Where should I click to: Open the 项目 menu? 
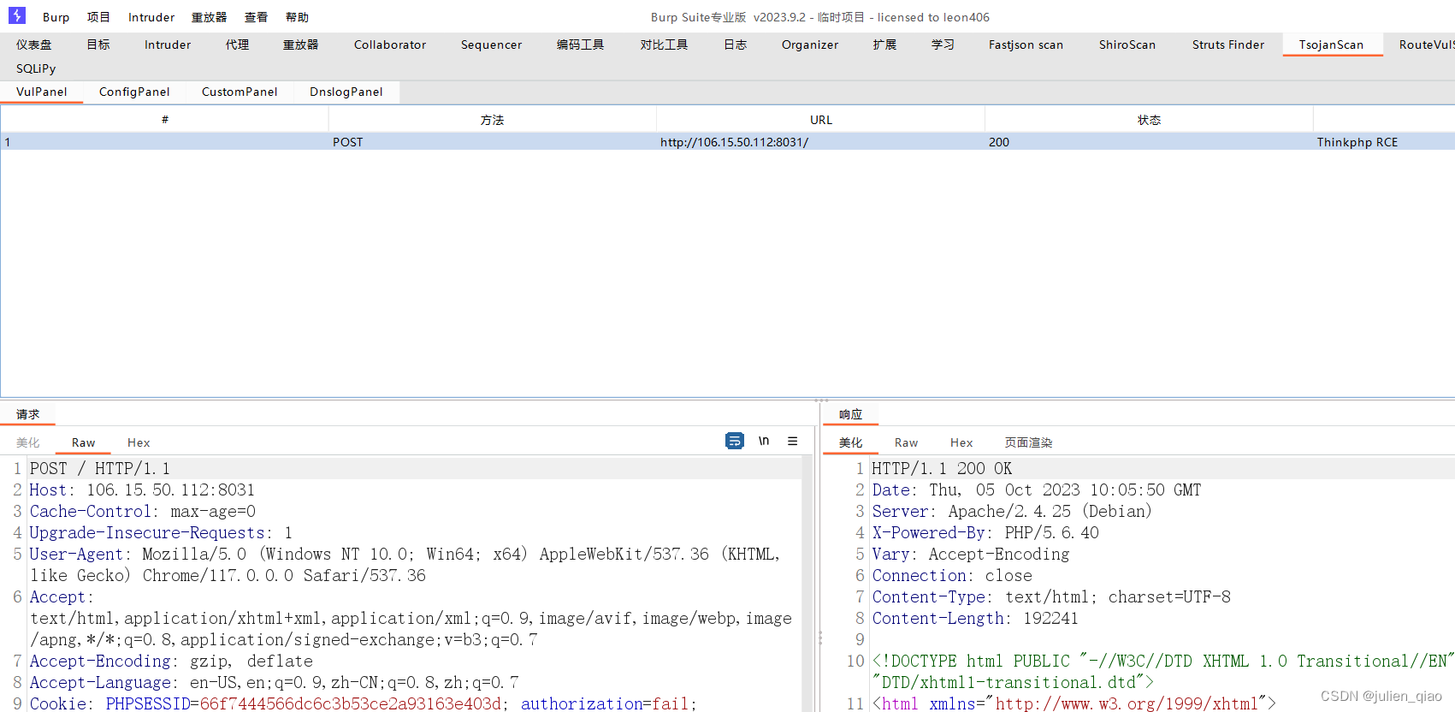[x=98, y=17]
